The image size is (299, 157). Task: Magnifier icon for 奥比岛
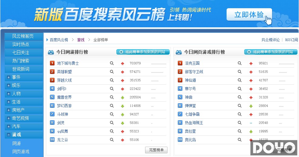[x=240, y=140]
